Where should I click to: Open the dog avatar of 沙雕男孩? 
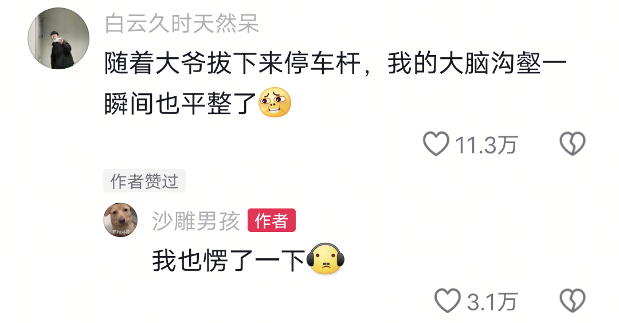point(120,220)
